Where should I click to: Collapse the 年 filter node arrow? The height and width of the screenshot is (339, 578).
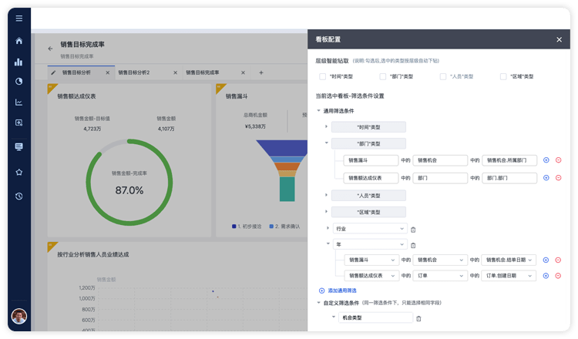(x=328, y=243)
